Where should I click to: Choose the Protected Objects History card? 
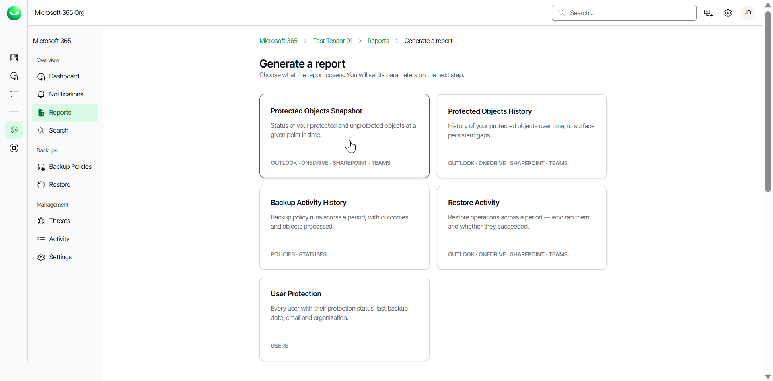522,136
